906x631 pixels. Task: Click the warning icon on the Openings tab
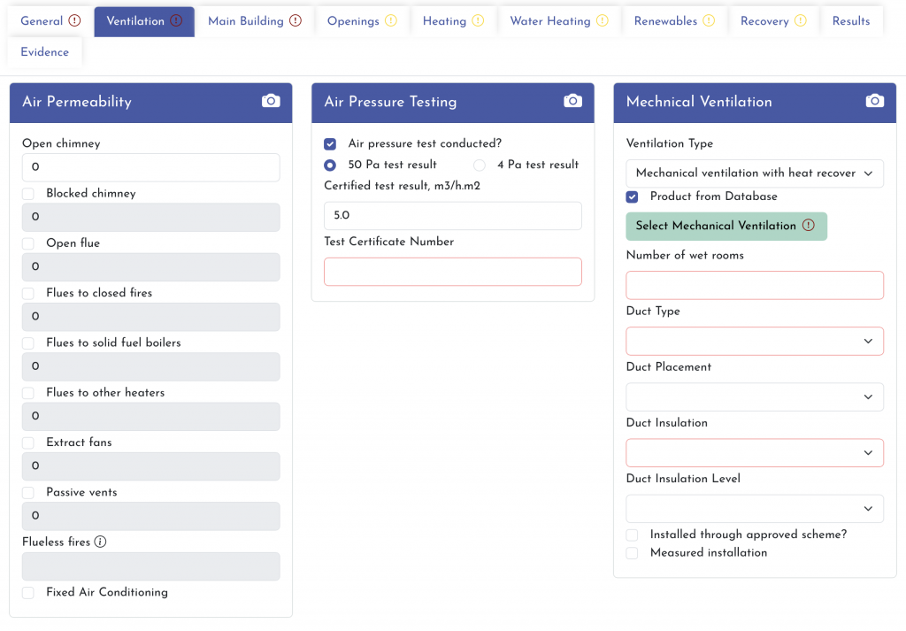tap(391, 21)
